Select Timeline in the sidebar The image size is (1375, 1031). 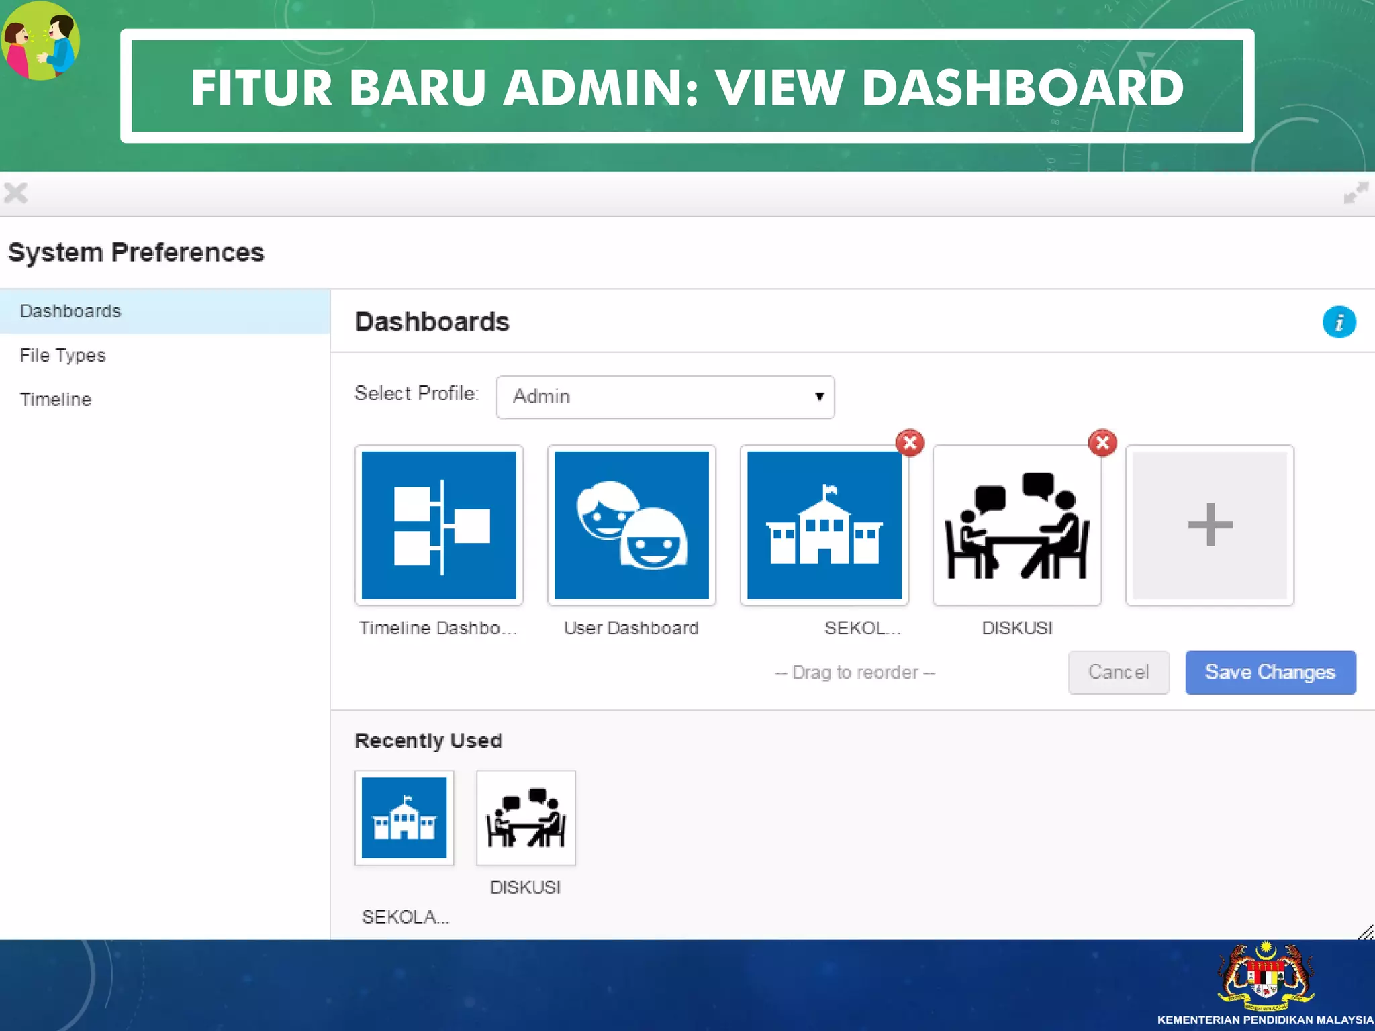click(x=165, y=399)
